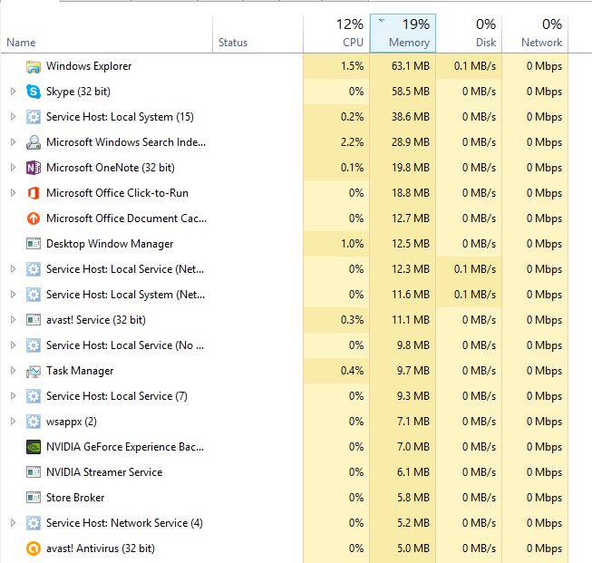Select the Desktop Window Manager row text

pyautogui.click(x=110, y=244)
